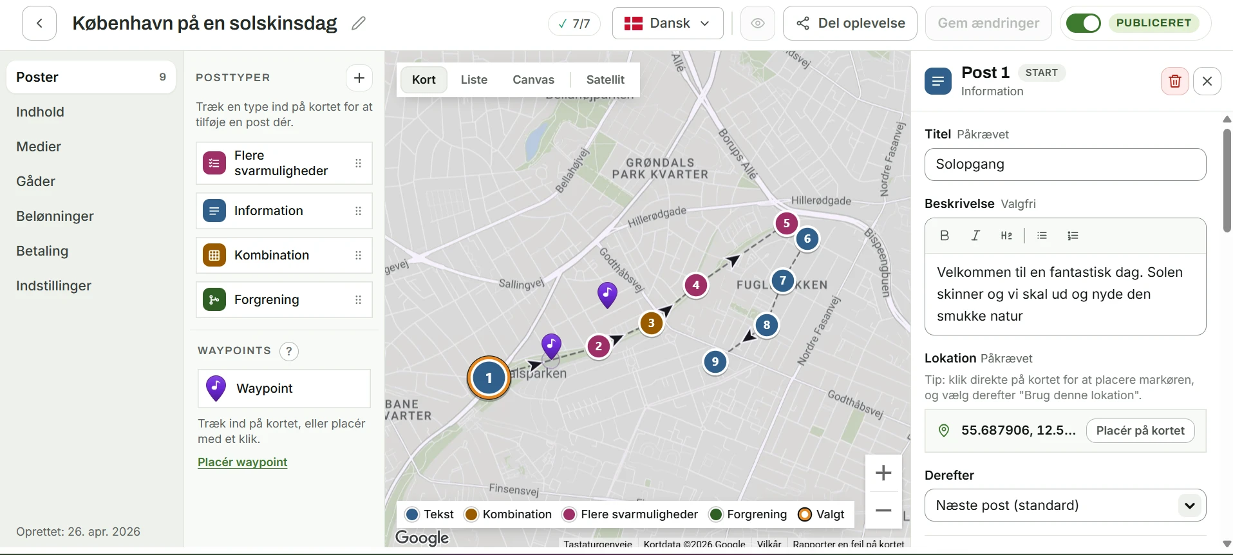Select the Kombination post type icon
The width and height of the screenshot is (1233, 555).
(x=214, y=255)
